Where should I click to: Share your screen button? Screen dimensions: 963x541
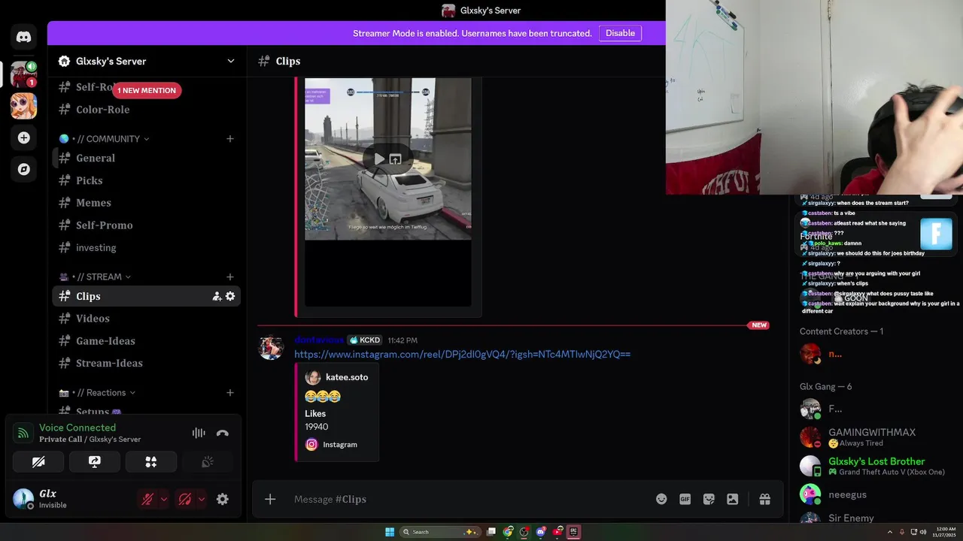pyautogui.click(x=95, y=461)
